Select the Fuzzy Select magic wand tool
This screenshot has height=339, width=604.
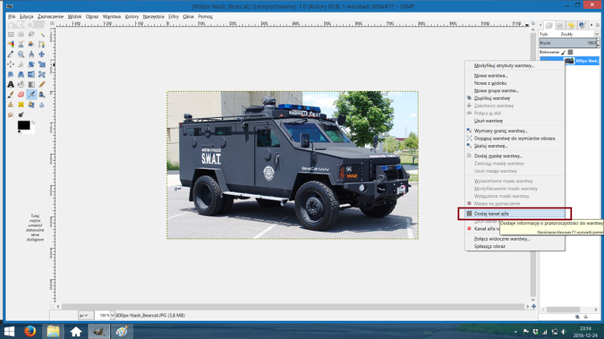[41, 34]
